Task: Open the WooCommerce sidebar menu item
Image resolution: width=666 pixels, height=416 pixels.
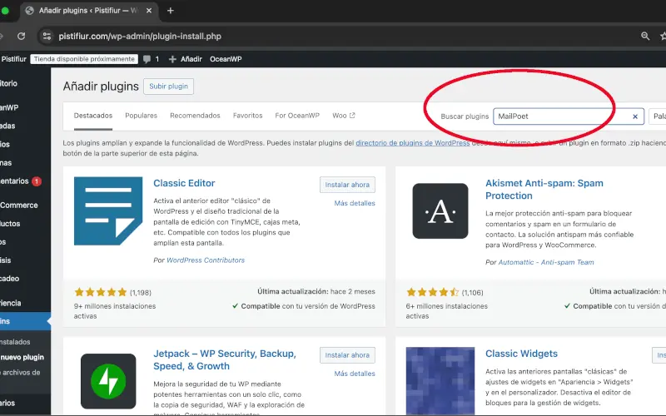Action: tap(19, 205)
